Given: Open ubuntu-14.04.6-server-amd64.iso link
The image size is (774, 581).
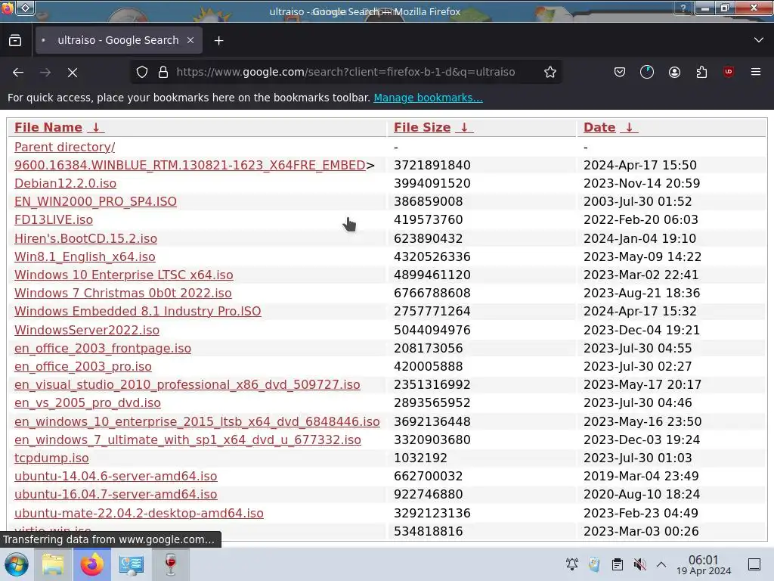Looking at the screenshot, I should [116, 477].
